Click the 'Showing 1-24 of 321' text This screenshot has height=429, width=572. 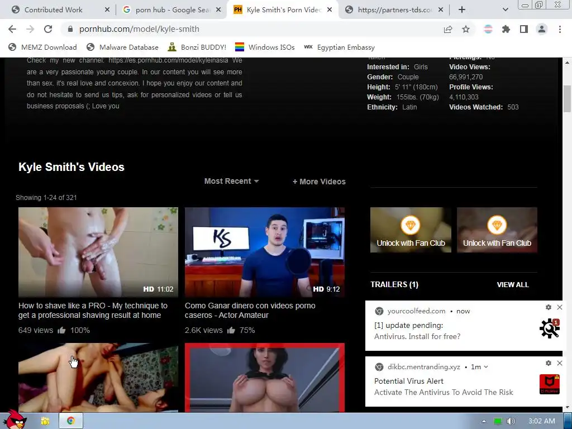point(46,198)
